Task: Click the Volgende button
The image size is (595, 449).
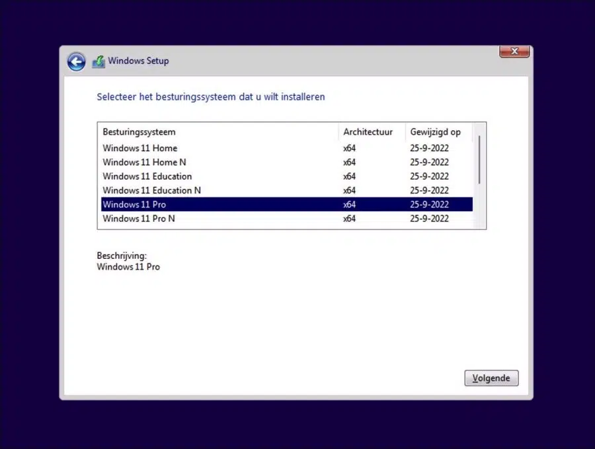Action: point(491,378)
